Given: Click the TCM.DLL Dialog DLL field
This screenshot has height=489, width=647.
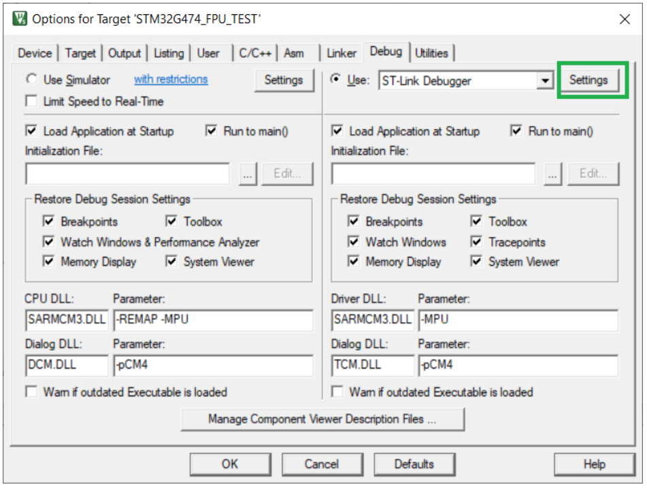Looking at the screenshot, I should coord(373,365).
